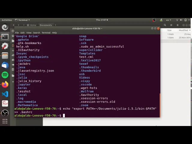Launch Visual Studio Code from the dock
This screenshot has width=192, height=144.
click(x=5, y=94)
